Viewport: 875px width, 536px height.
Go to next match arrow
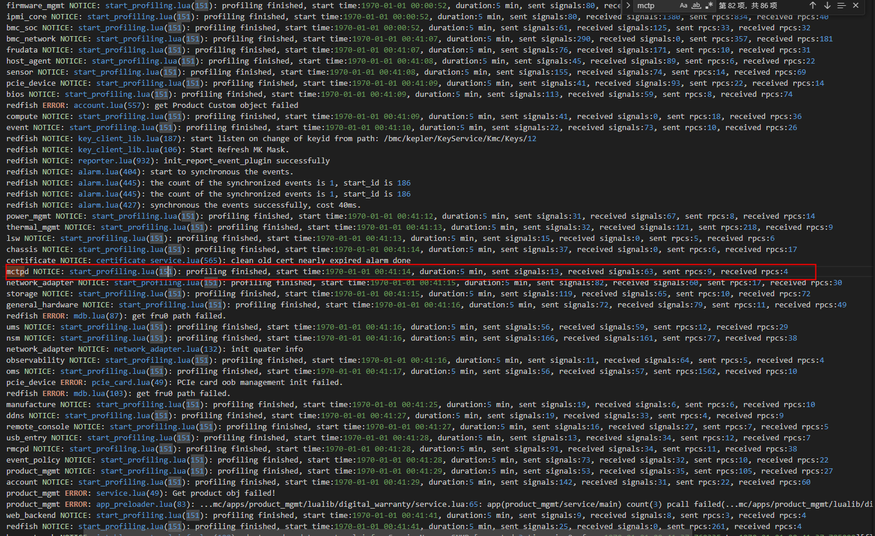pos(827,5)
